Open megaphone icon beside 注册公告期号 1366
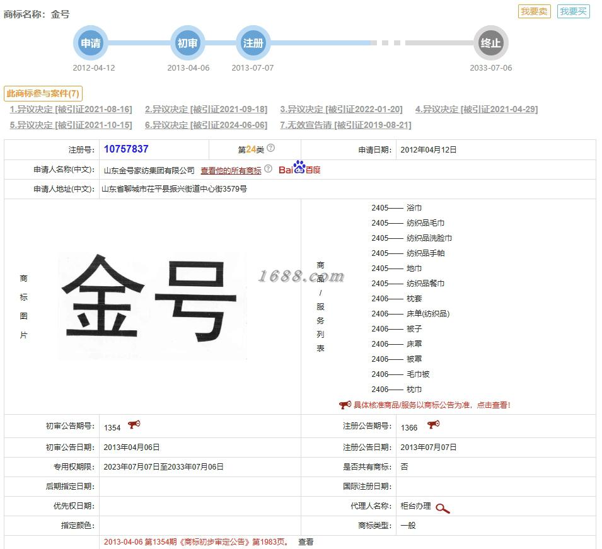This screenshot has height=549, width=602. coord(434,424)
